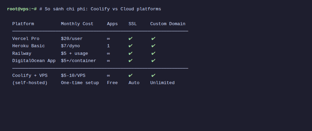Select the 'Coolify + VPS' platform name
This screenshot has width=312, height=131.
30,75
